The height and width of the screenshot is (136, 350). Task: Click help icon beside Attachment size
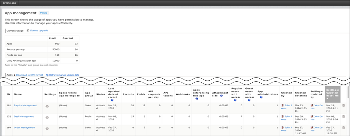[x=221, y=96]
